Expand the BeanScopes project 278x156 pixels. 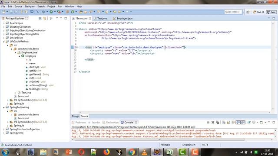[4, 23]
